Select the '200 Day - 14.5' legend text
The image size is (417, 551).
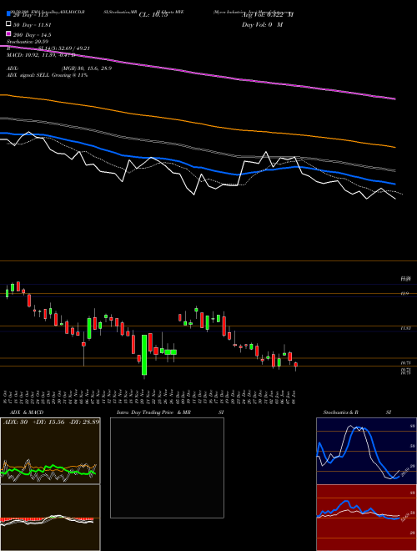(x=32, y=35)
